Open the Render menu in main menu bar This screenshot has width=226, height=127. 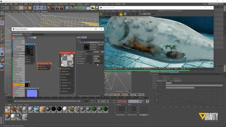tap(49, 4)
